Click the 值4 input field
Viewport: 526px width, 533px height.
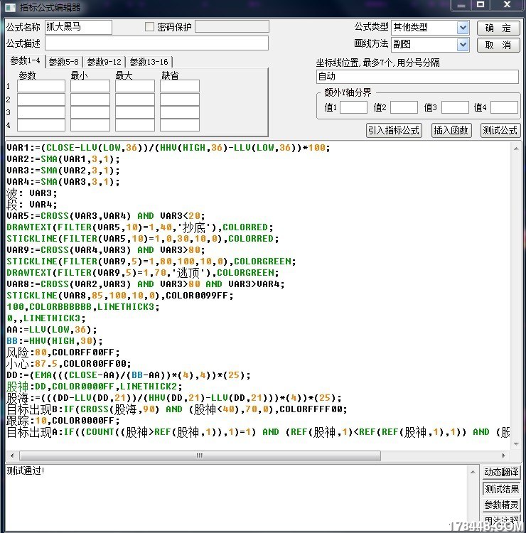click(504, 107)
